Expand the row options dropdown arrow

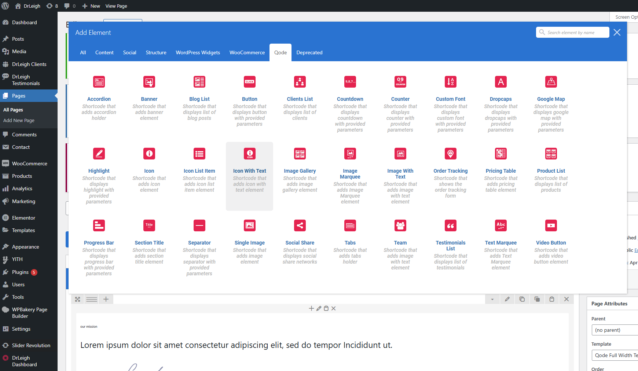tap(492, 299)
